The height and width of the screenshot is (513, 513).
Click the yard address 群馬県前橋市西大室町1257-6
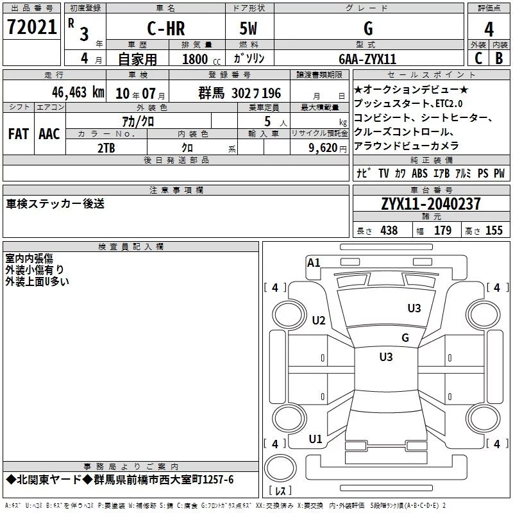click(164, 480)
